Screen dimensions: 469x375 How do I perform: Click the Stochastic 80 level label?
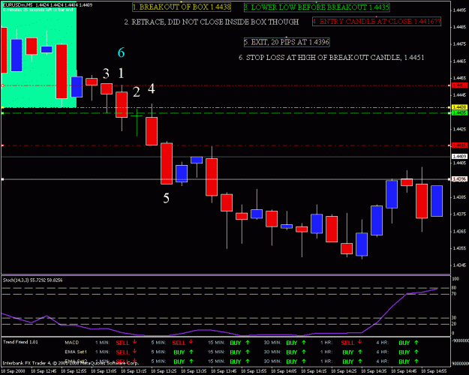[x=454, y=288]
